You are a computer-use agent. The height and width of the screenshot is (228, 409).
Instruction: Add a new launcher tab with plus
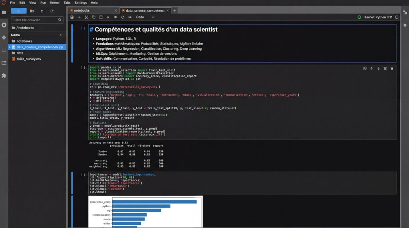(x=175, y=10)
